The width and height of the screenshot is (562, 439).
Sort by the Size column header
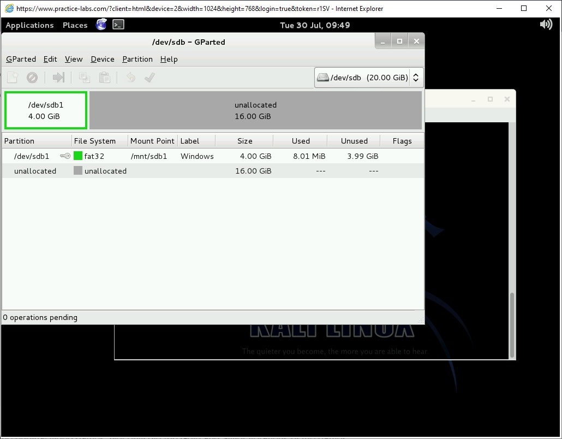(x=244, y=141)
